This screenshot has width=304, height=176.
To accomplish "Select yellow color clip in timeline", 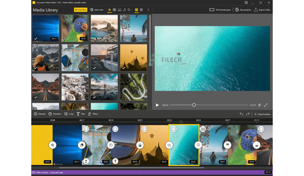I will (x=42, y=145).
